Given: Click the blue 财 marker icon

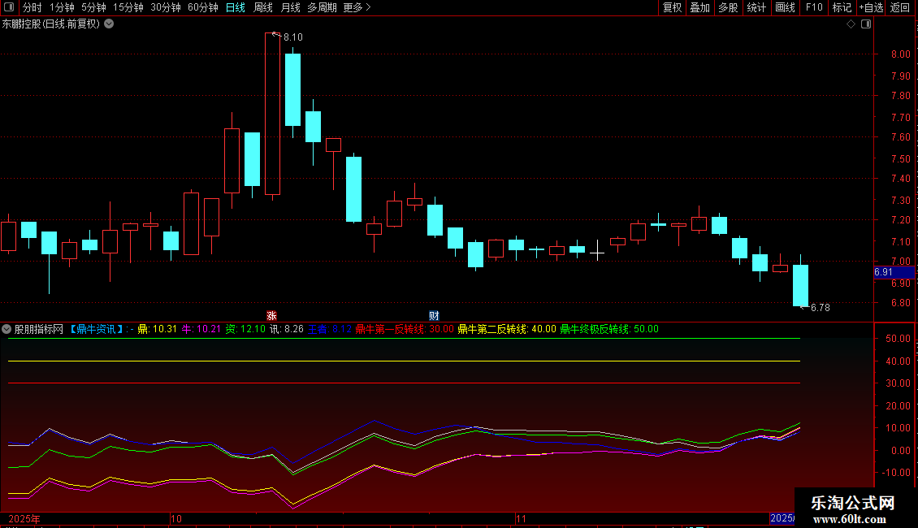Looking at the screenshot, I should pyautogui.click(x=434, y=315).
